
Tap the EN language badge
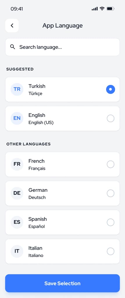coord(17,118)
